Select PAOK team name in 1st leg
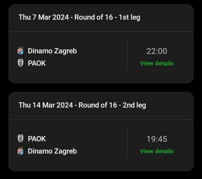 [37, 63]
